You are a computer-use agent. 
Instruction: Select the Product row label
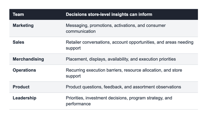(21, 87)
